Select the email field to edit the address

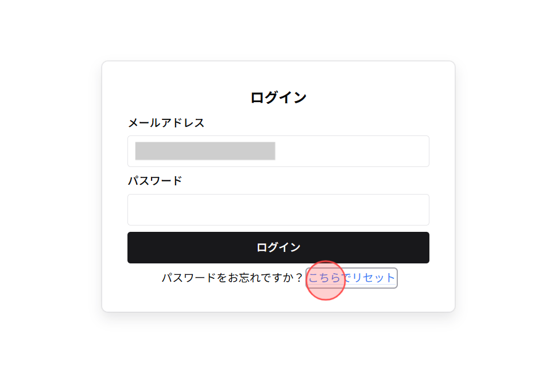(278, 151)
